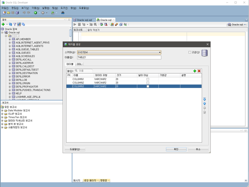The image size is (249, 187).
Task: Move the selected column up one row
Action: coord(205,104)
